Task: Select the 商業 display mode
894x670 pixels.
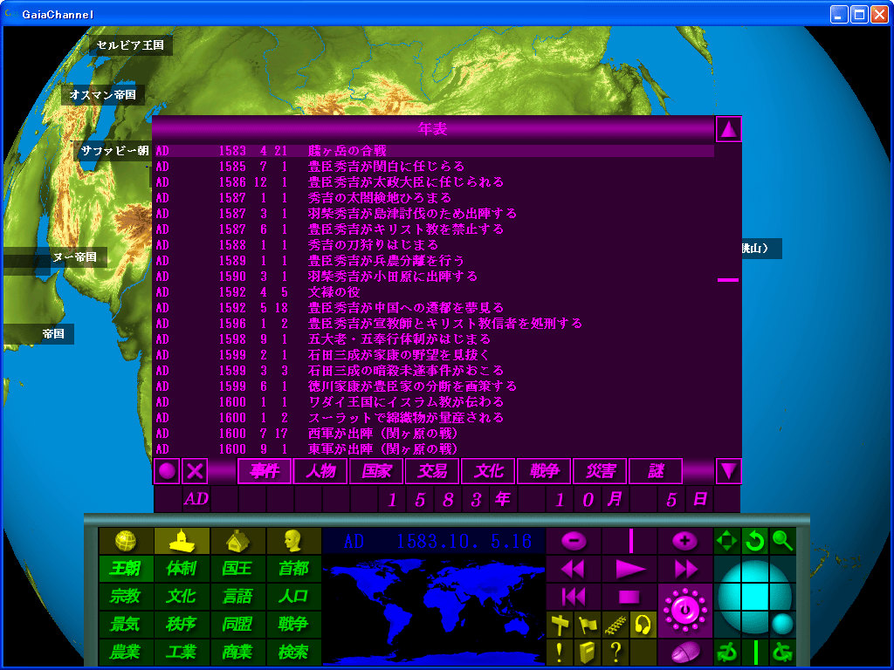Action: point(237,653)
